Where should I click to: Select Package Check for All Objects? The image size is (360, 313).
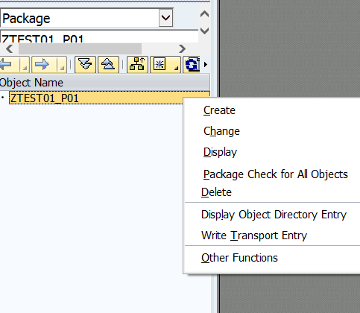coord(276,174)
